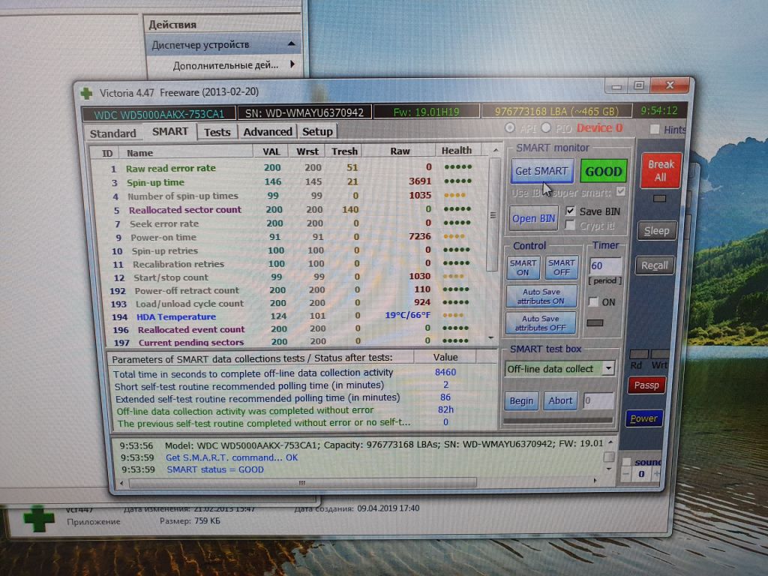This screenshot has width=768, height=576.
Task: Click the green cross vcr447 file icon
Action: point(39,520)
